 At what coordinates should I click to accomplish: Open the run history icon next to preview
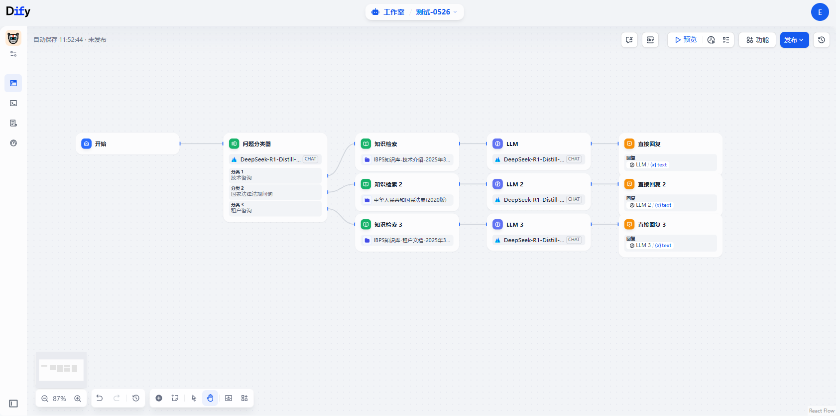(711, 40)
